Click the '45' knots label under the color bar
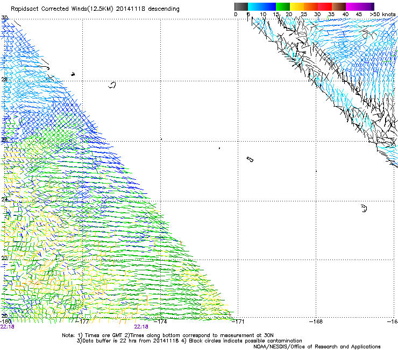Image resolution: width=398 pixels, height=350 pixels. point(359,15)
